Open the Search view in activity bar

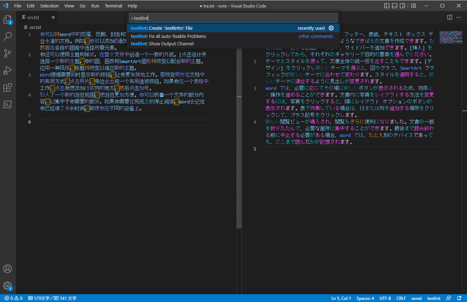(x=7, y=37)
